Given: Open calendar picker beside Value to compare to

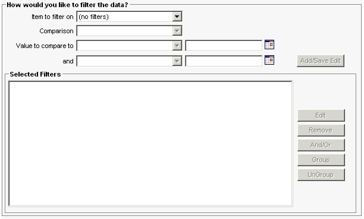Looking at the screenshot, I should click(x=269, y=45).
